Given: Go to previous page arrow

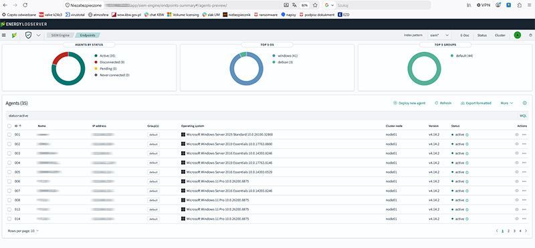Looking at the screenshot, I should point(497,231).
